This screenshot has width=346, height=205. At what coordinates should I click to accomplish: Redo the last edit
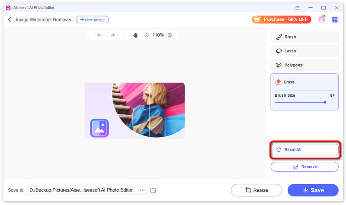pos(113,35)
